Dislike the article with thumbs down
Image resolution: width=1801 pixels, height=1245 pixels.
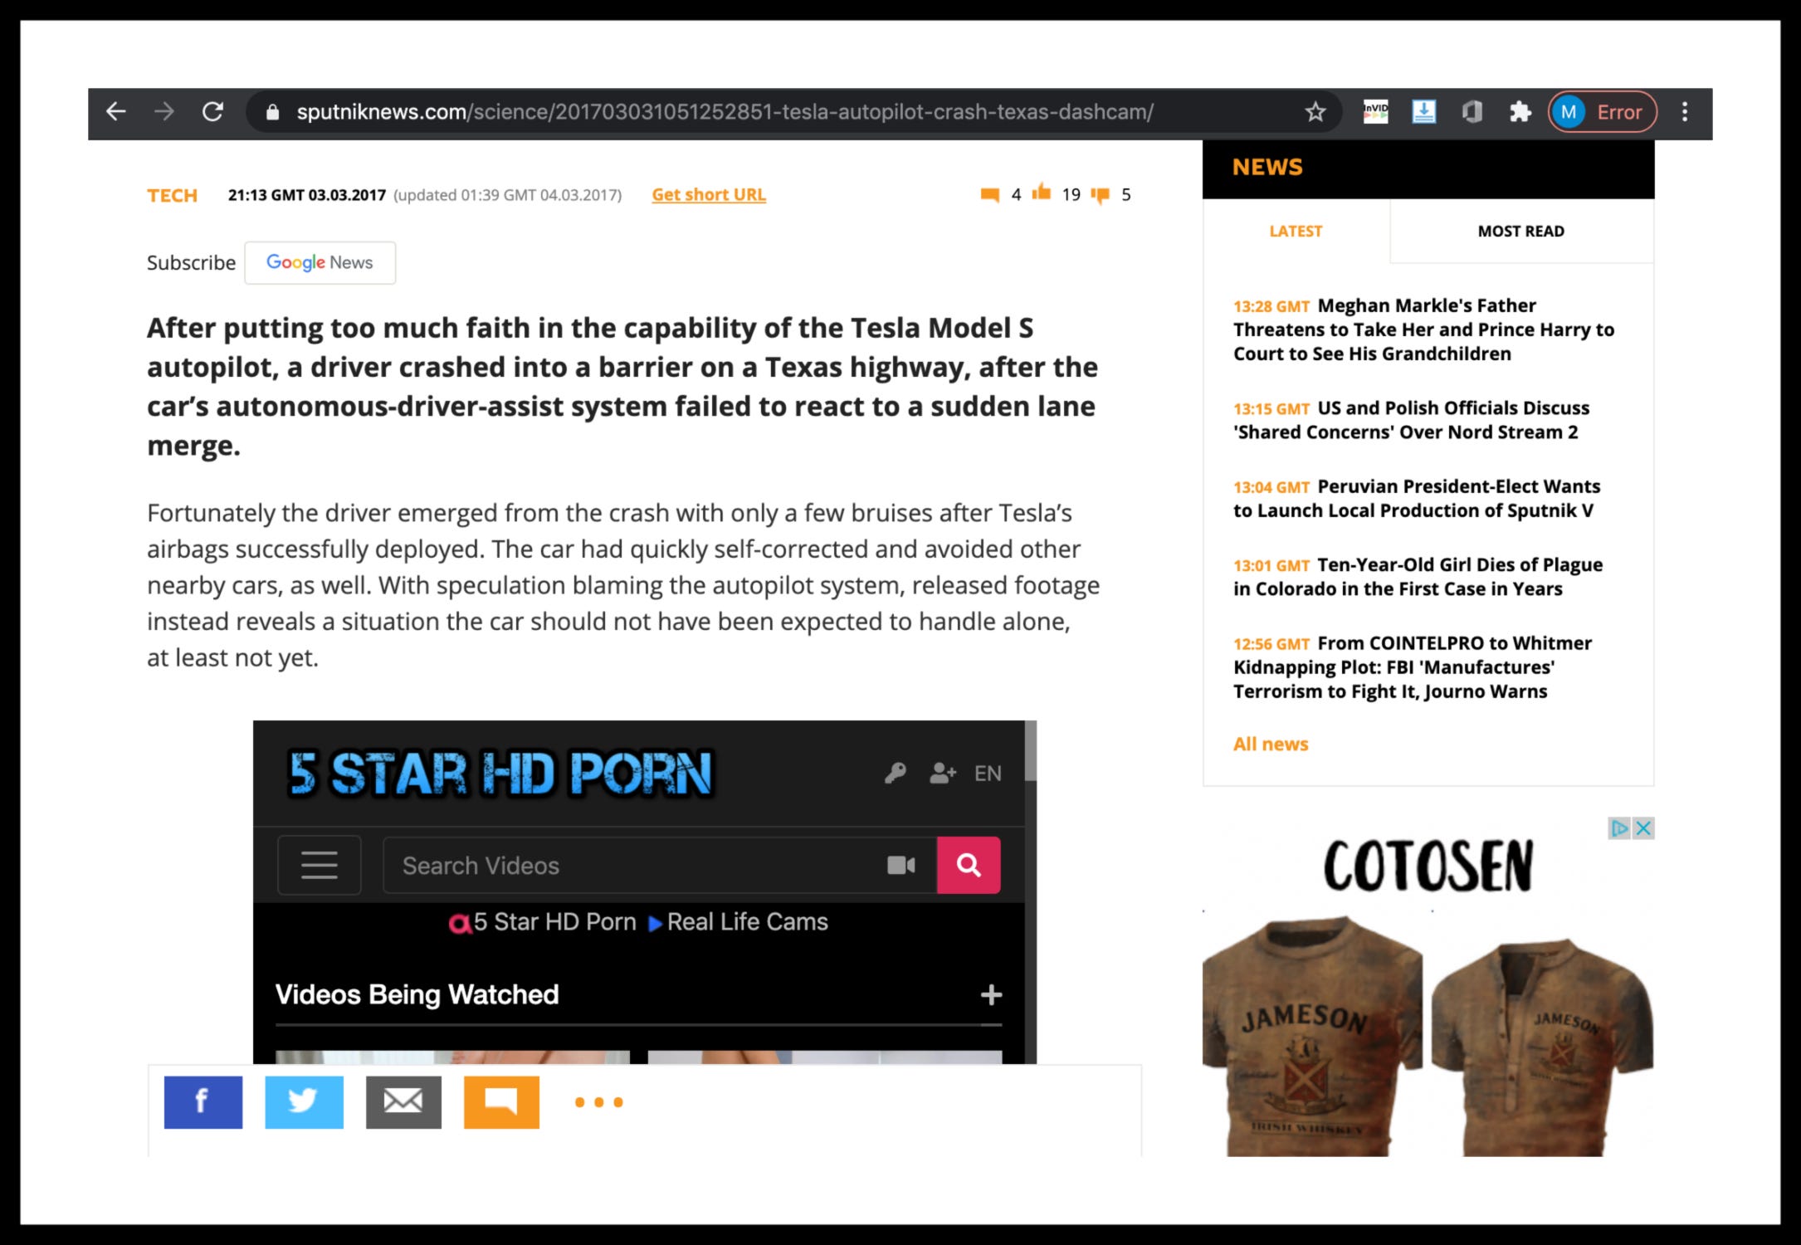1101,195
